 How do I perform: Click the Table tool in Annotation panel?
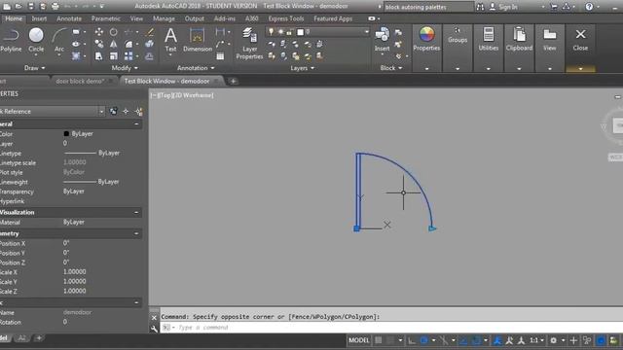[x=220, y=56]
